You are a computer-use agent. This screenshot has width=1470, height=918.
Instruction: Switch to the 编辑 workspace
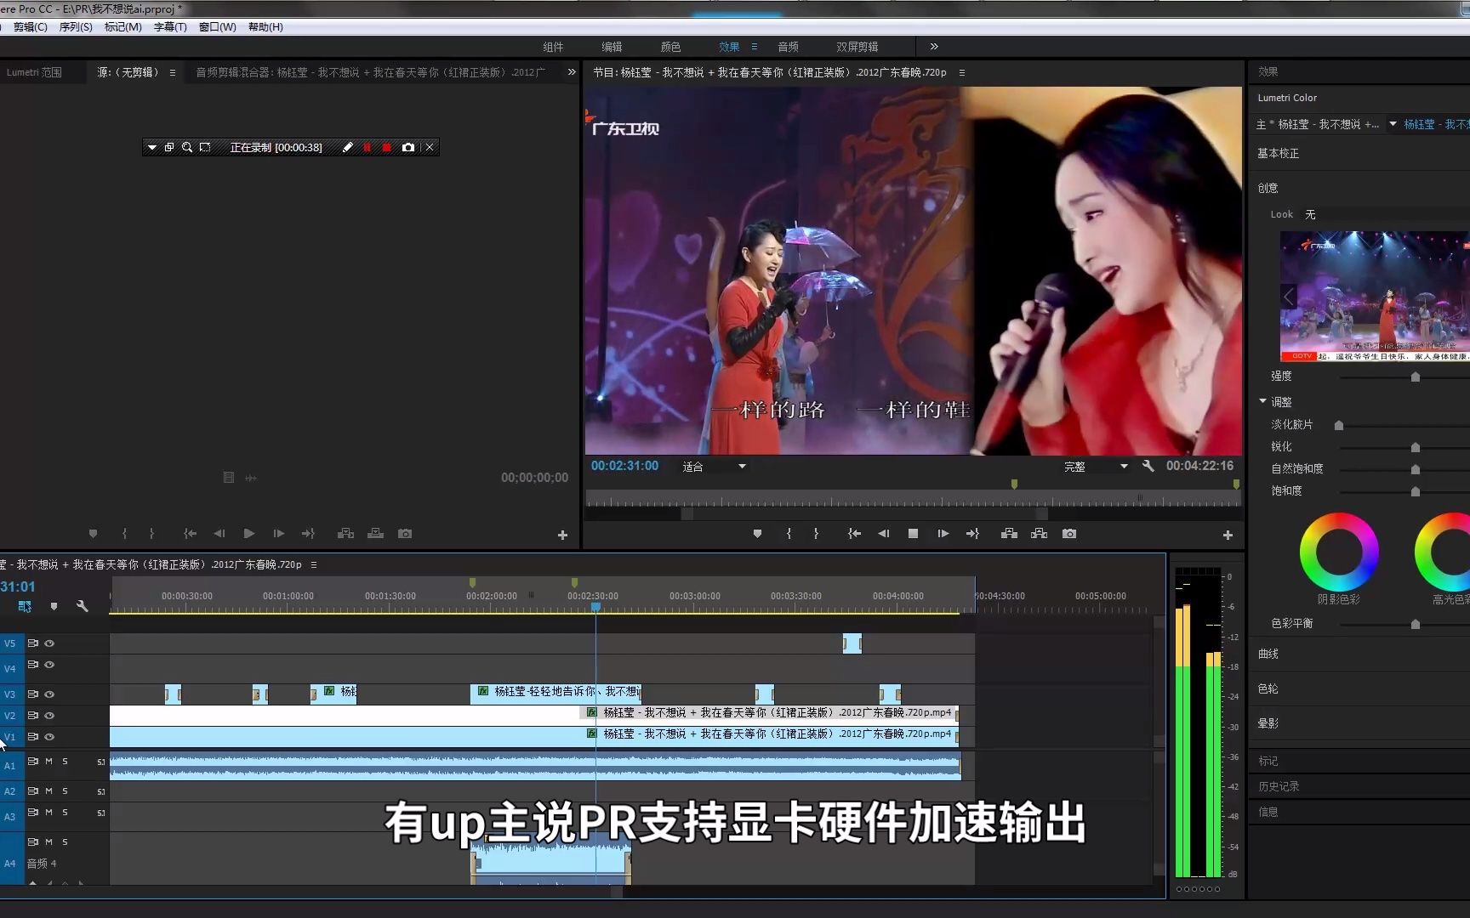612,47
